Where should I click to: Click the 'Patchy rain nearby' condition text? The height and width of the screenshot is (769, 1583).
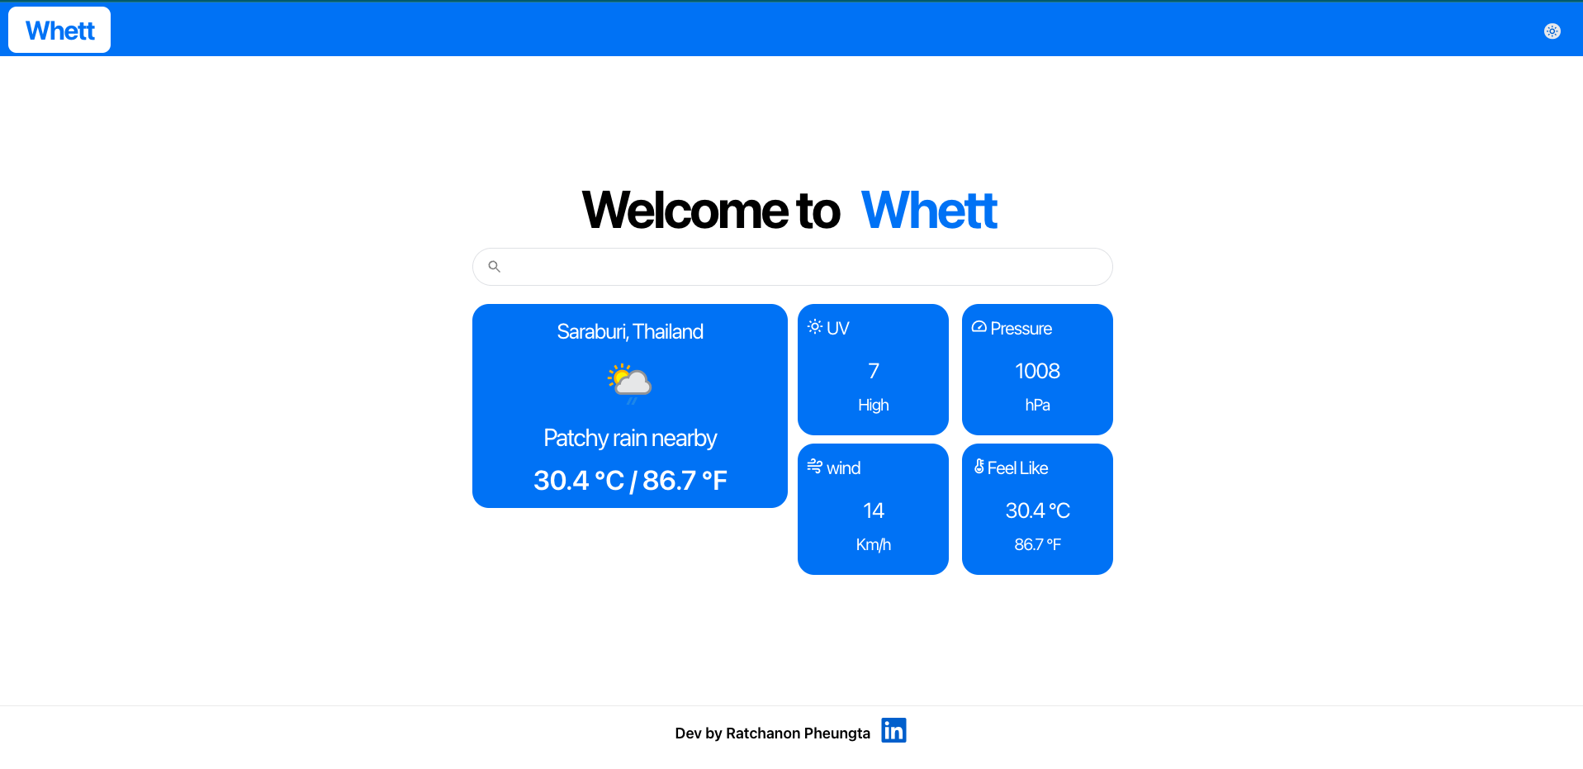pos(629,438)
